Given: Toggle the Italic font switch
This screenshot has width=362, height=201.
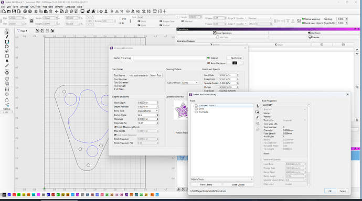Looking at the screenshot, I should (x=139, y=25).
